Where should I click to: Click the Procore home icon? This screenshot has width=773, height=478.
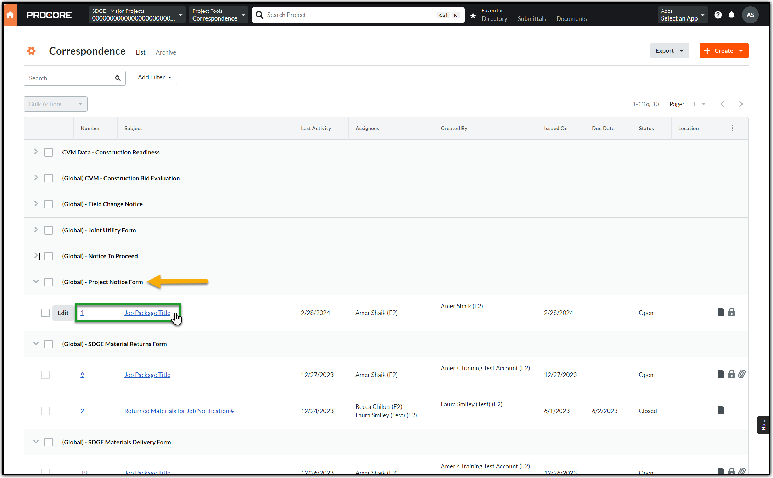pos(10,15)
